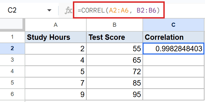This screenshot has width=205, height=102.
Task: Select row 6 header
Action: click(12, 94)
